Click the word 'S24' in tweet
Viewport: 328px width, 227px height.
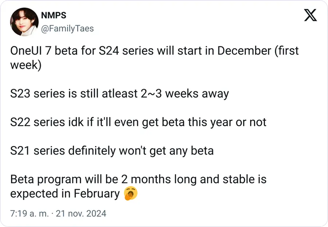pyautogui.click(x=109, y=51)
